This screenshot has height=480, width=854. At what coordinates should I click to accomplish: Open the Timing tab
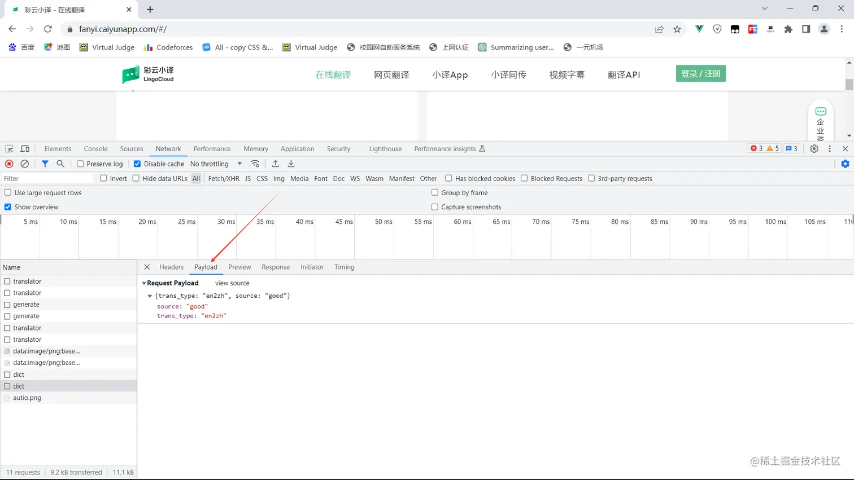coord(344,267)
